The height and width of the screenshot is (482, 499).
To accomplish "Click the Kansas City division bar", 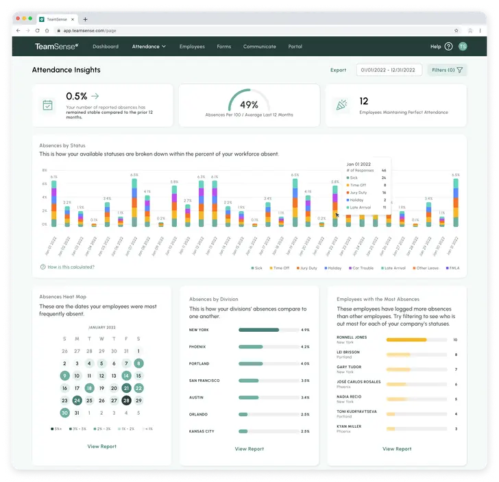I will (x=269, y=431).
